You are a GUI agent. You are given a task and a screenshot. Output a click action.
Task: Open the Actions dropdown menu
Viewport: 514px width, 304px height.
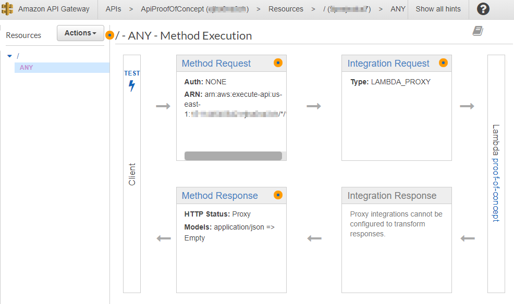[80, 33]
